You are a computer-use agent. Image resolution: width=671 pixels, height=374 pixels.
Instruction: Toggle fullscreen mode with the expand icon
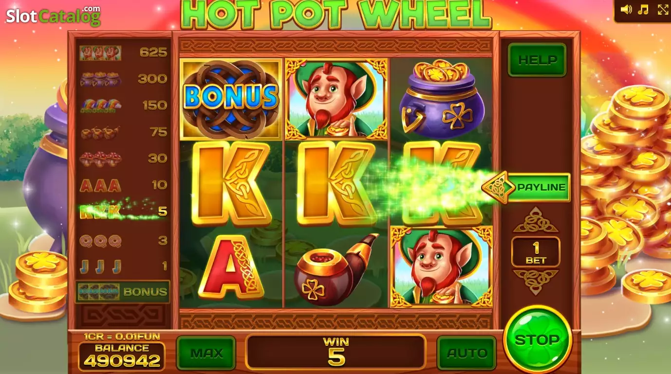(663, 10)
